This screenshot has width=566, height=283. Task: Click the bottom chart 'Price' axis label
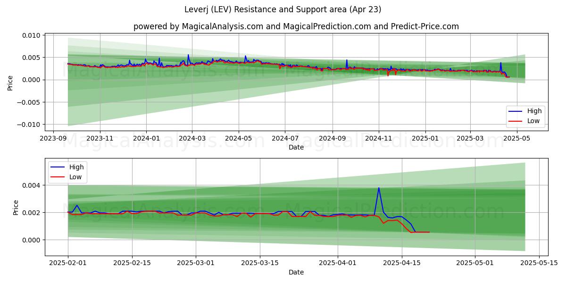(16, 208)
